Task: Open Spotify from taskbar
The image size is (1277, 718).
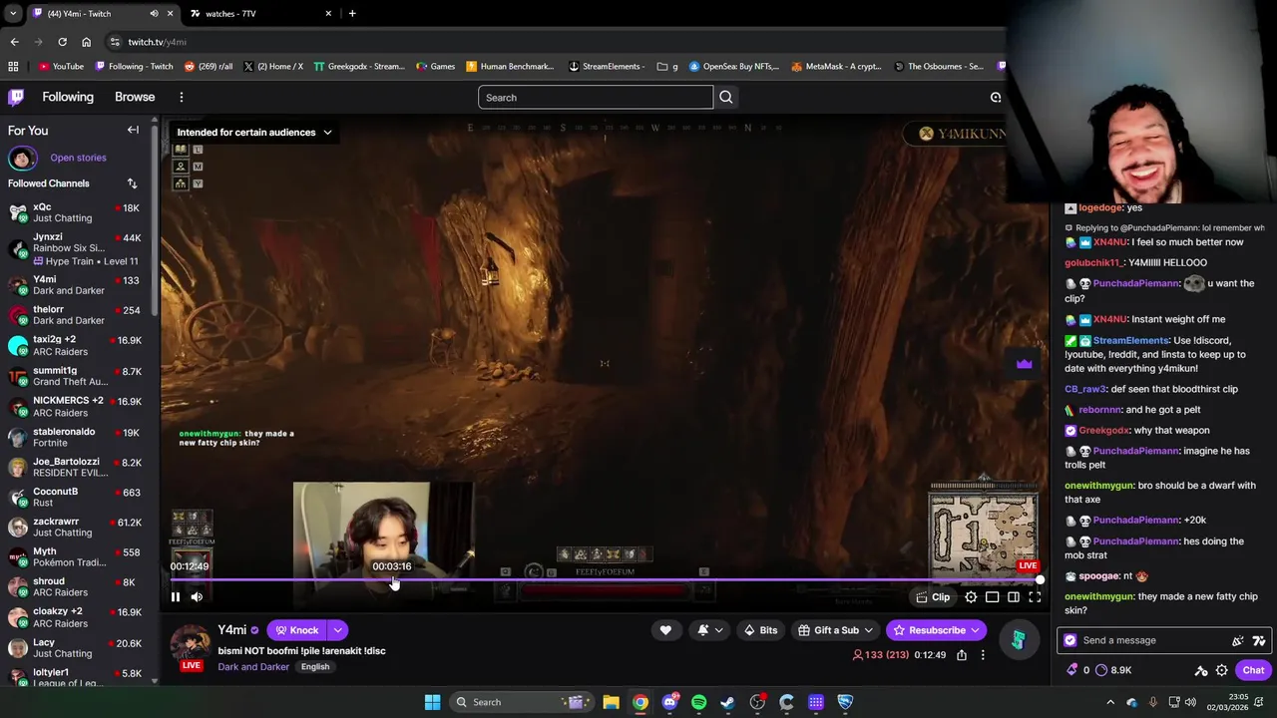Action: coord(698,702)
